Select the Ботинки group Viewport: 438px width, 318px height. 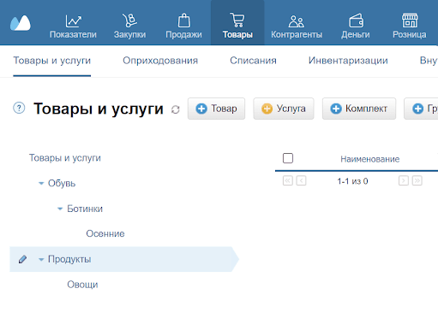coord(85,209)
